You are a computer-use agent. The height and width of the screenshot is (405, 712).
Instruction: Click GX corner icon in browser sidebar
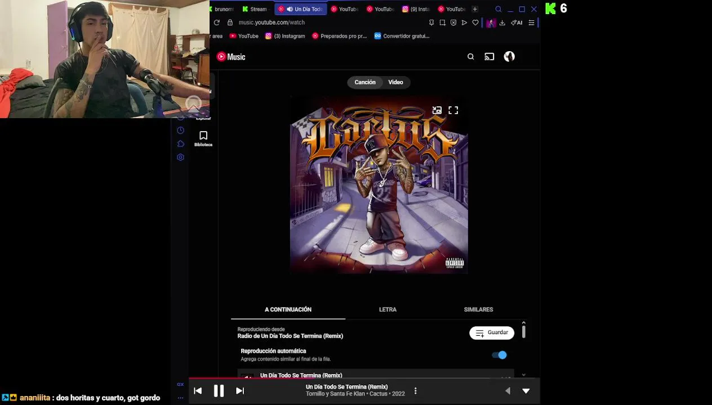(180, 385)
